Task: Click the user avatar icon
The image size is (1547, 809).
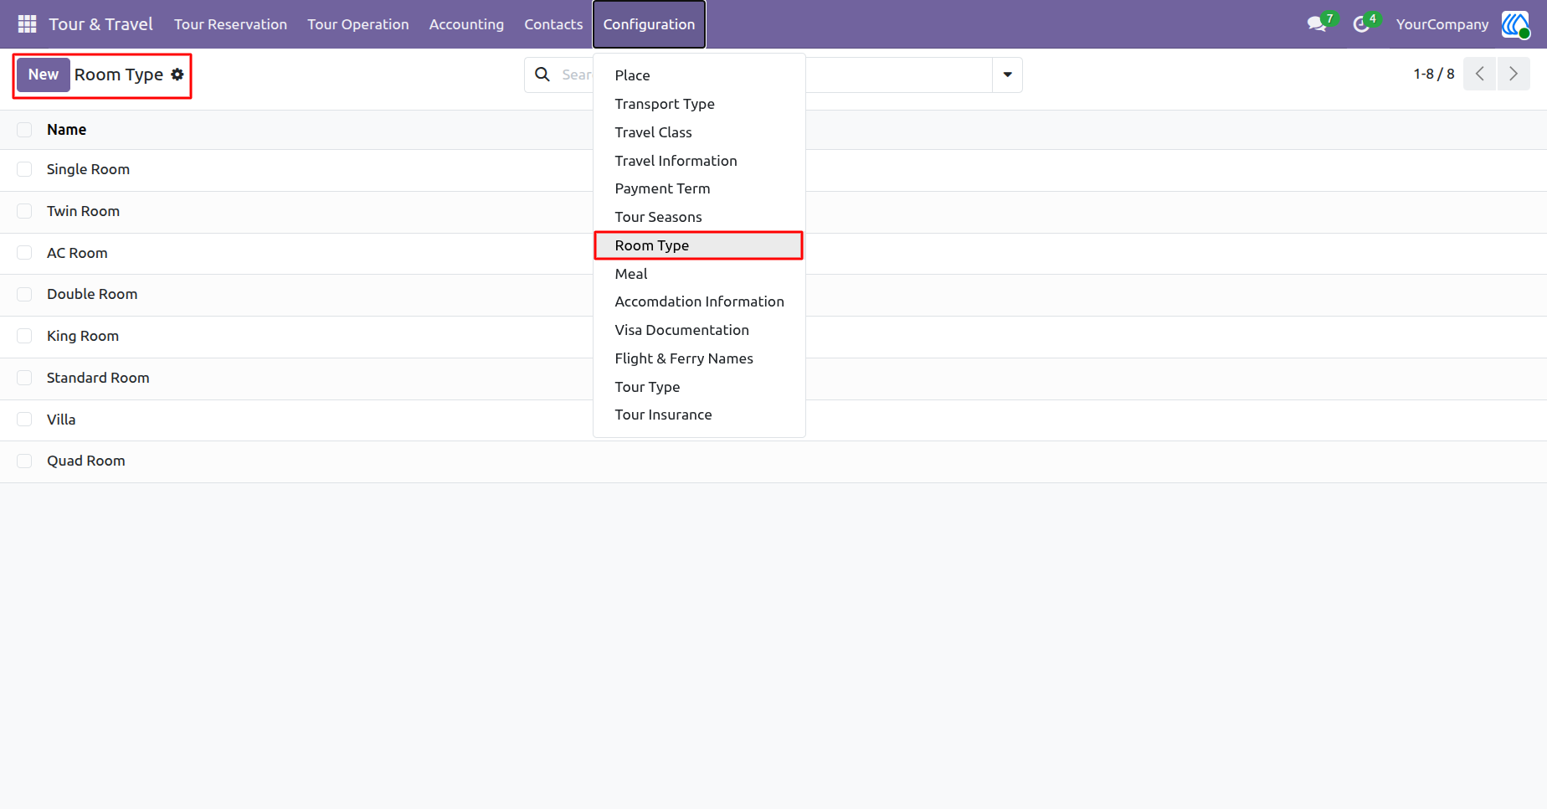Action: 1515,24
